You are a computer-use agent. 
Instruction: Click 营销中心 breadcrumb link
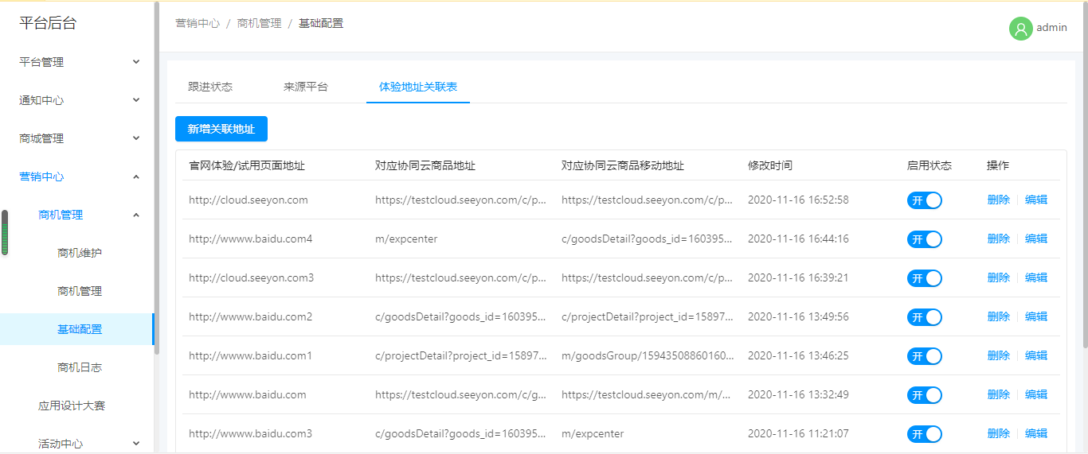coord(198,23)
